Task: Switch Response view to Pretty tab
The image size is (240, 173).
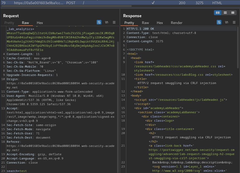Action: tap(129, 23)
